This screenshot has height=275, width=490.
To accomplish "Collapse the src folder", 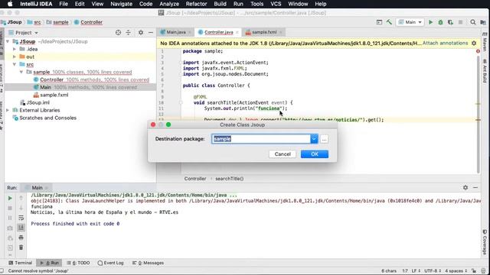I will tap(15, 64).
